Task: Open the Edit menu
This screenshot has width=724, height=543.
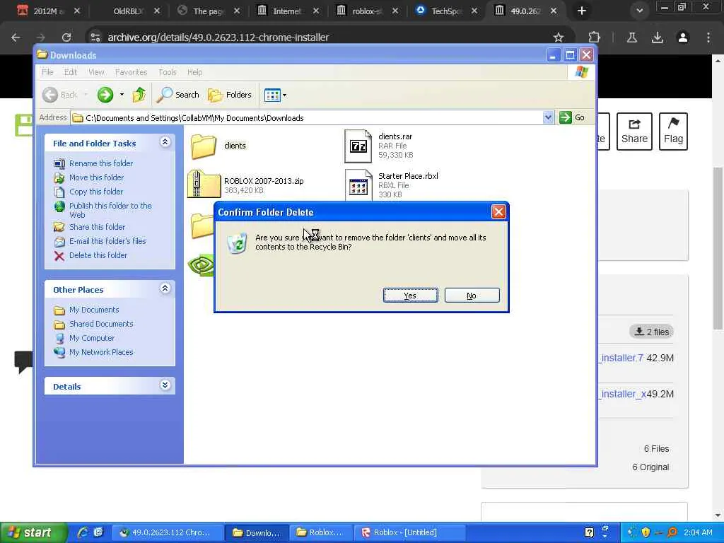Action: (x=71, y=72)
